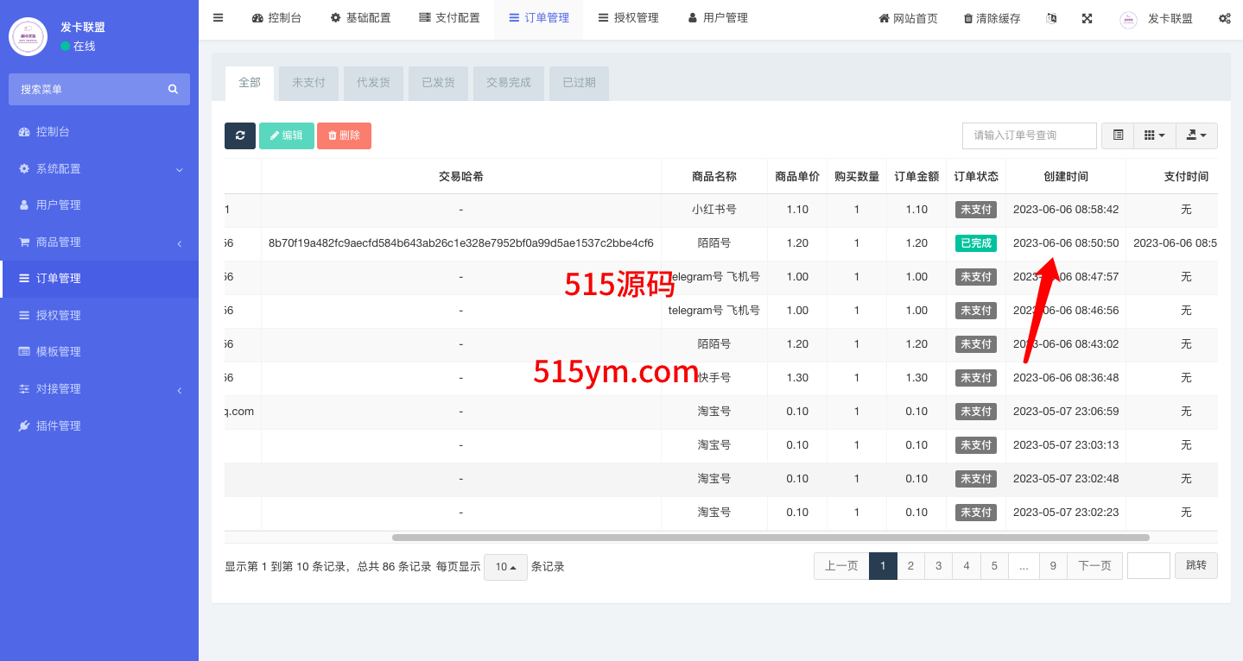Open the page size 10 dropdown
Screen dimensions: 1243x661
505,567
